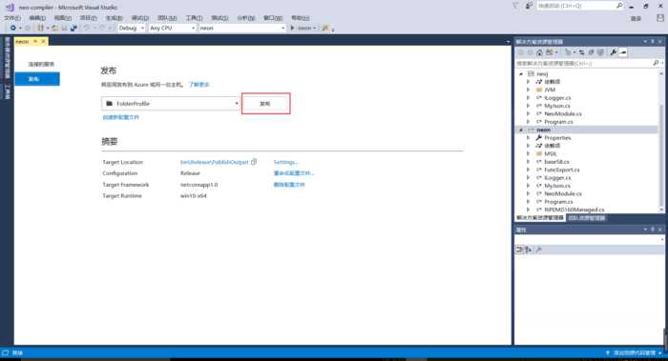668x361 pixels.
Task: Navigate backward in main toolbar
Action: (x=13, y=28)
